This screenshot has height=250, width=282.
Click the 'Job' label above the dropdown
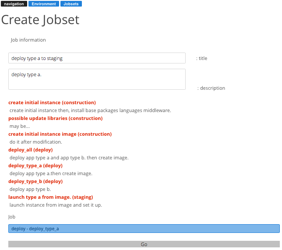(12, 217)
